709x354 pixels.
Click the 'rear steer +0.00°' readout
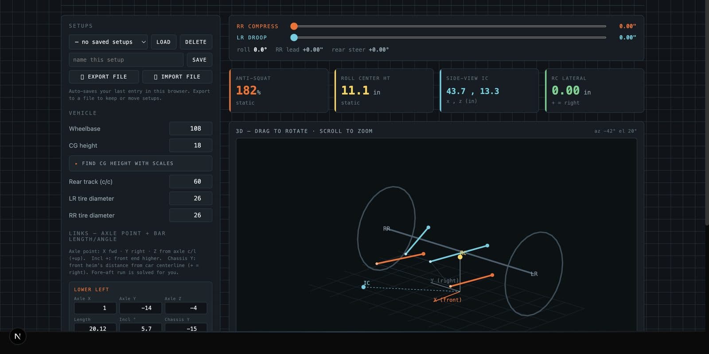(x=360, y=50)
